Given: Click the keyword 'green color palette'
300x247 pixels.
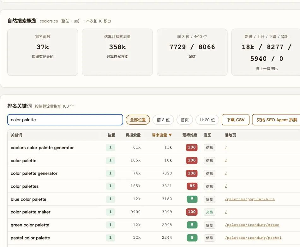Looking at the screenshot, I should coord(30,225).
